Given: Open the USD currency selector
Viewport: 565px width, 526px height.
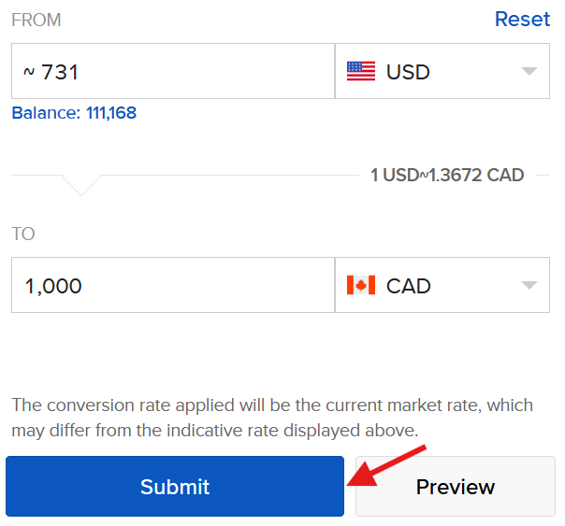Looking at the screenshot, I should click(x=442, y=71).
